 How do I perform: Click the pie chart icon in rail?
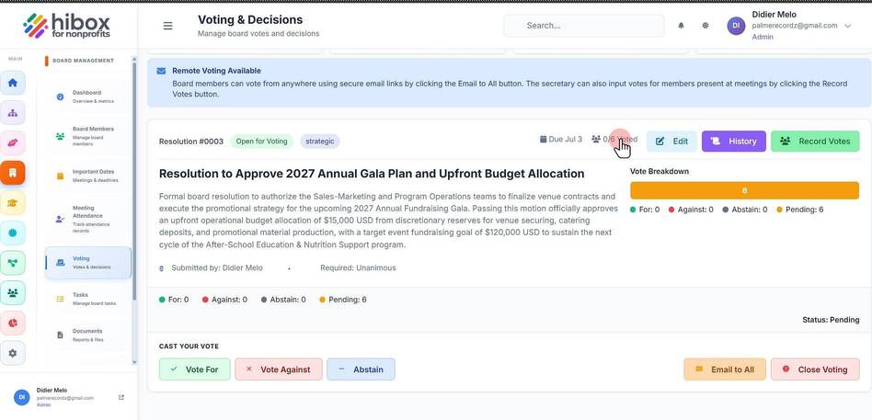(x=12, y=323)
